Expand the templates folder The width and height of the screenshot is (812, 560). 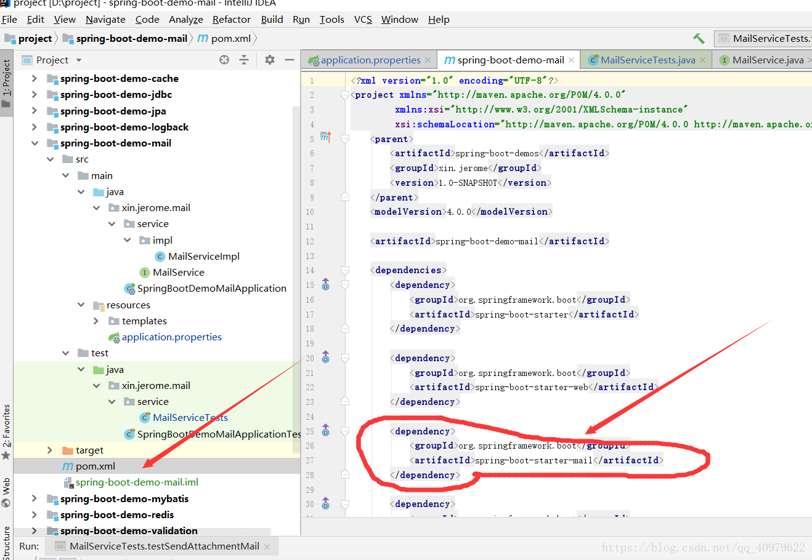[x=96, y=321]
